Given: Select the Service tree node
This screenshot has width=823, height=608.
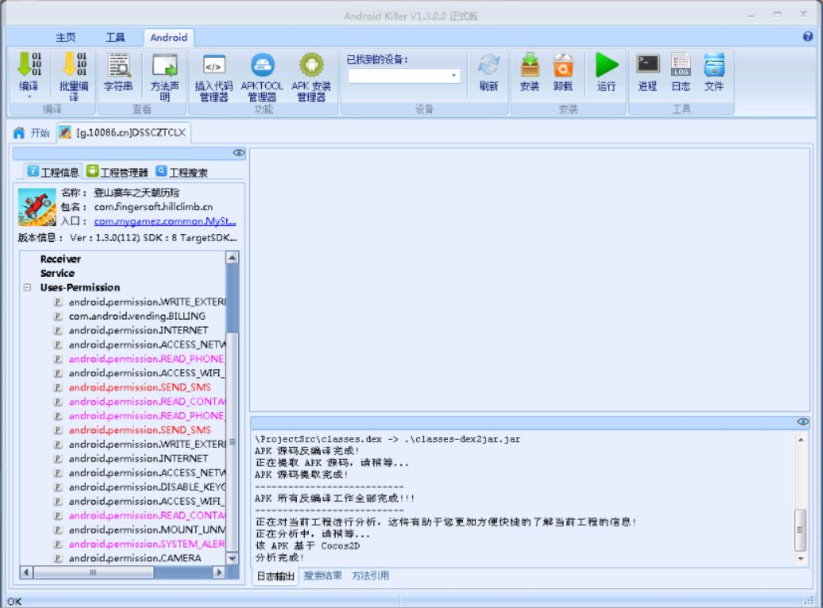Looking at the screenshot, I should [57, 273].
